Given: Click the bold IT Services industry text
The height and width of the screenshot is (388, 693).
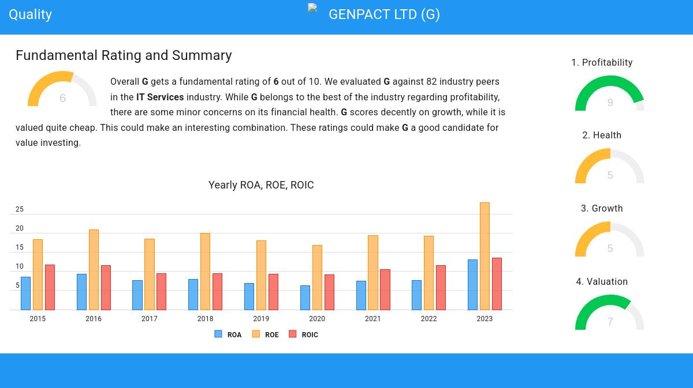Looking at the screenshot, I should click(x=160, y=97).
